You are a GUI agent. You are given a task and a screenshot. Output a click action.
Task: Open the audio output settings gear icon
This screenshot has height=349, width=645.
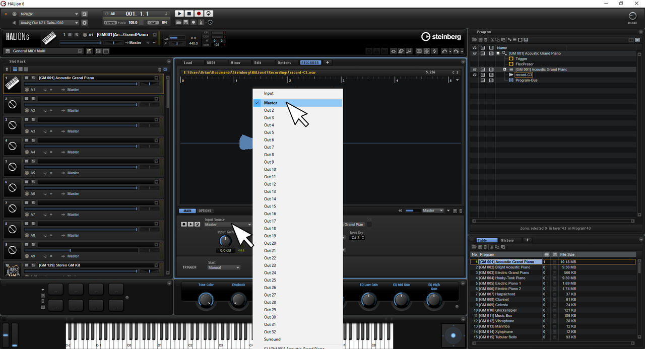84,23
